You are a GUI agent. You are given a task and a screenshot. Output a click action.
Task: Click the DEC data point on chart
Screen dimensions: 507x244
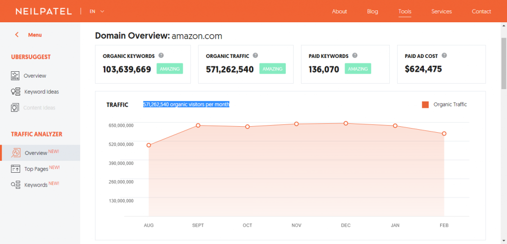pyautogui.click(x=346, y=123)
